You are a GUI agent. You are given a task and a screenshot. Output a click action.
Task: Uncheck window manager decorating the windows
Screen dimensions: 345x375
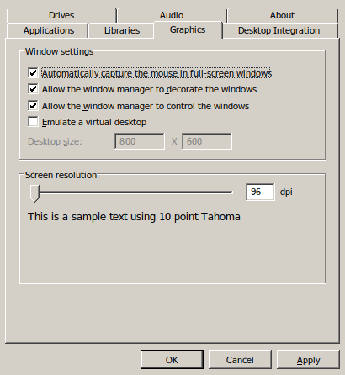click(x=33, y=89)
